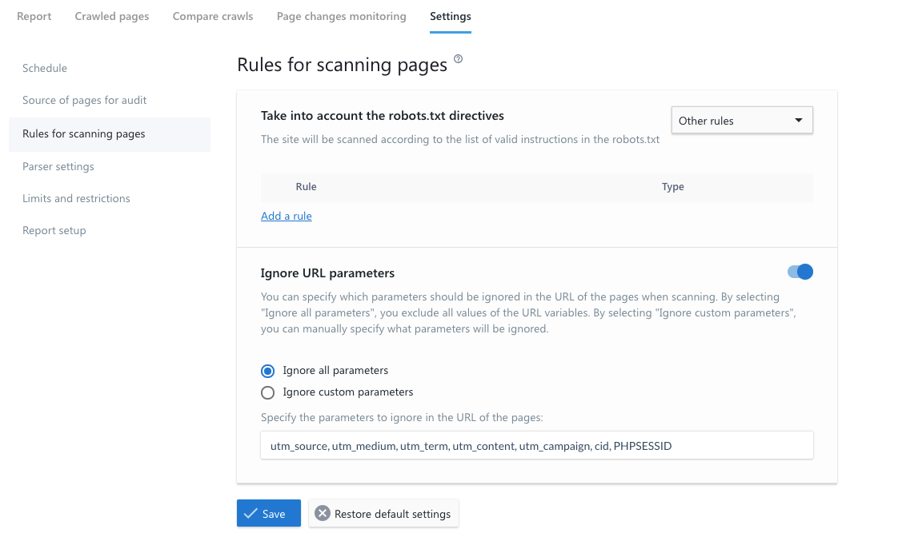Select Source of pages for audit

[x=85, y=100]
